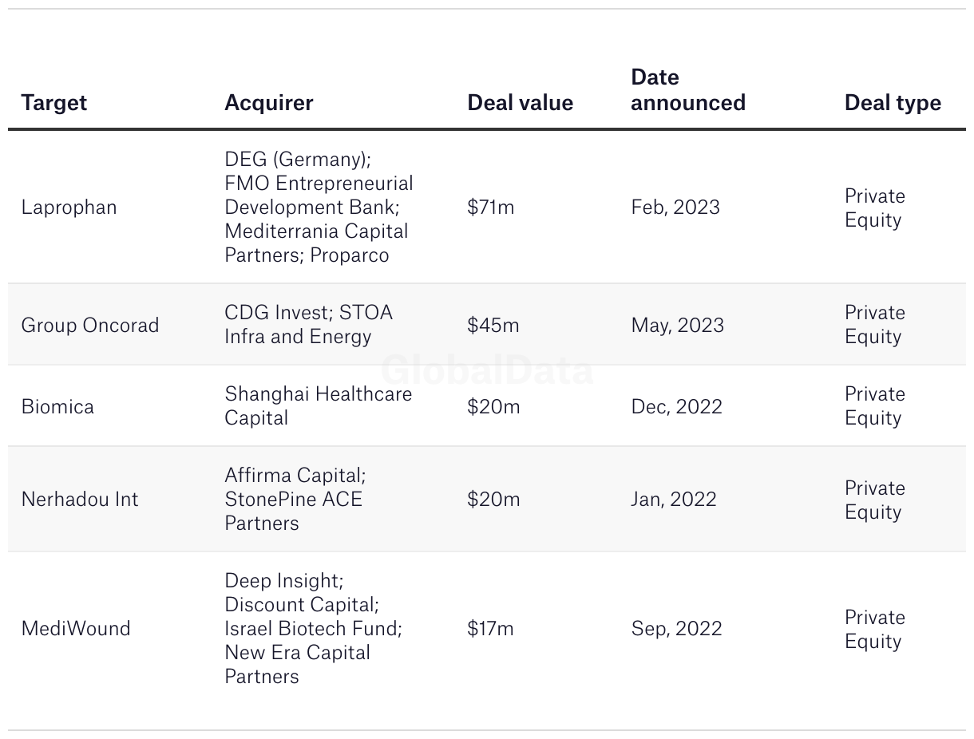Click the $17m deal value
Screen dimensions: 974x739
click(490, 629)
